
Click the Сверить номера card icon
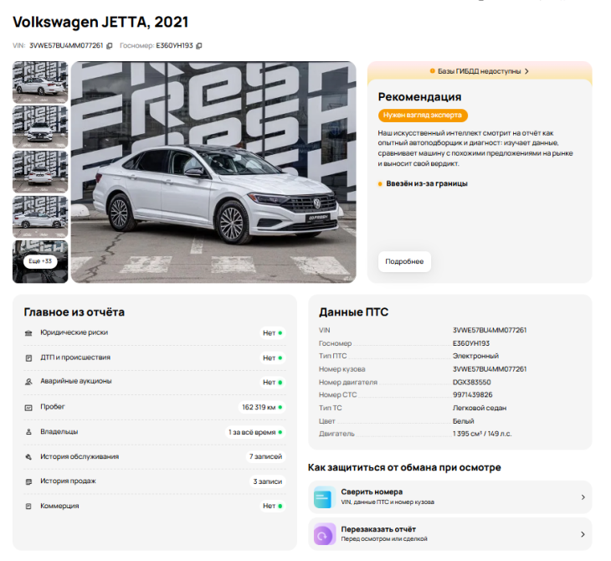[x=324, y=497]
